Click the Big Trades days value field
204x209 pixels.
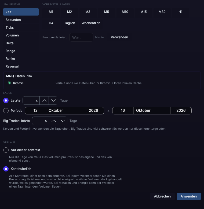tap(41, 121)
